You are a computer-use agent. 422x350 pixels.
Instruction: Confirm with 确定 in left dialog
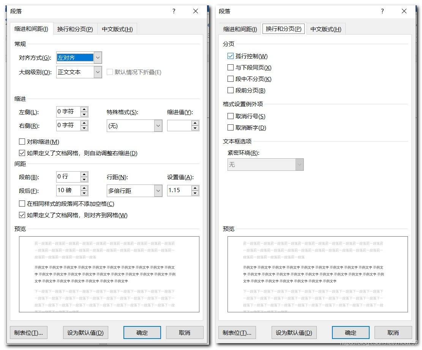[142, 332]
